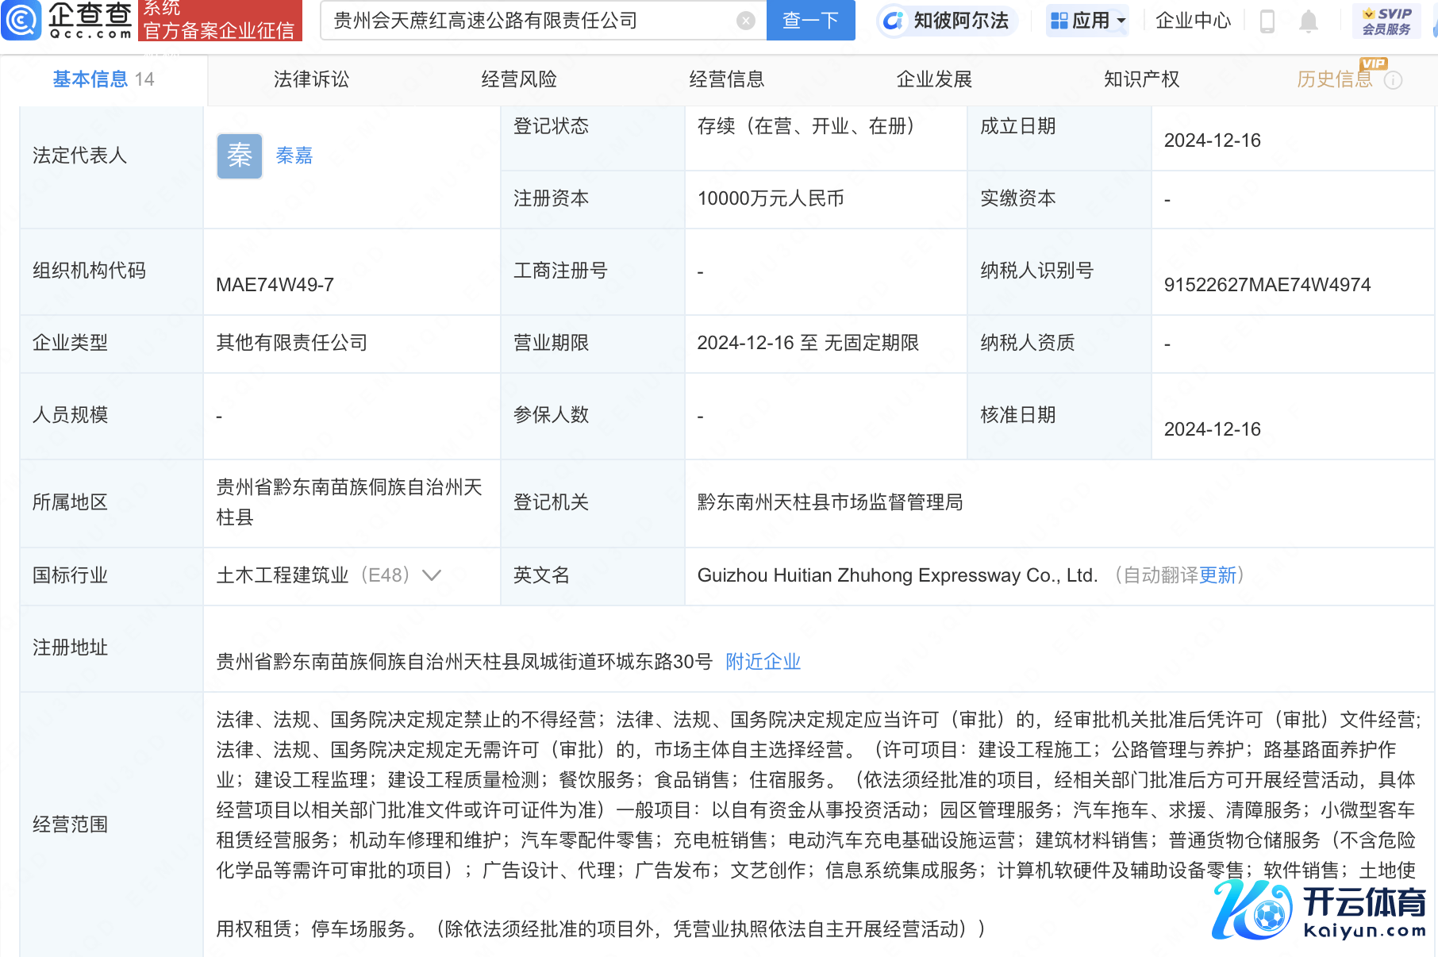Expand the 应用 dropdown menu

[1087, 21]
